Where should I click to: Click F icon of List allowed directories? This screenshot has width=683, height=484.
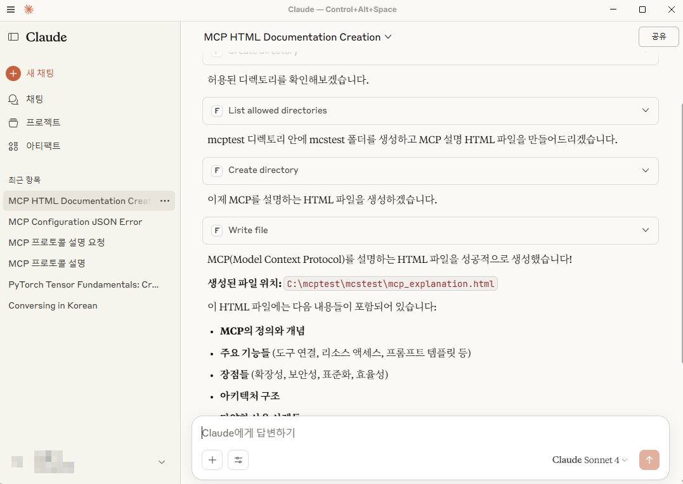point(217,111)
